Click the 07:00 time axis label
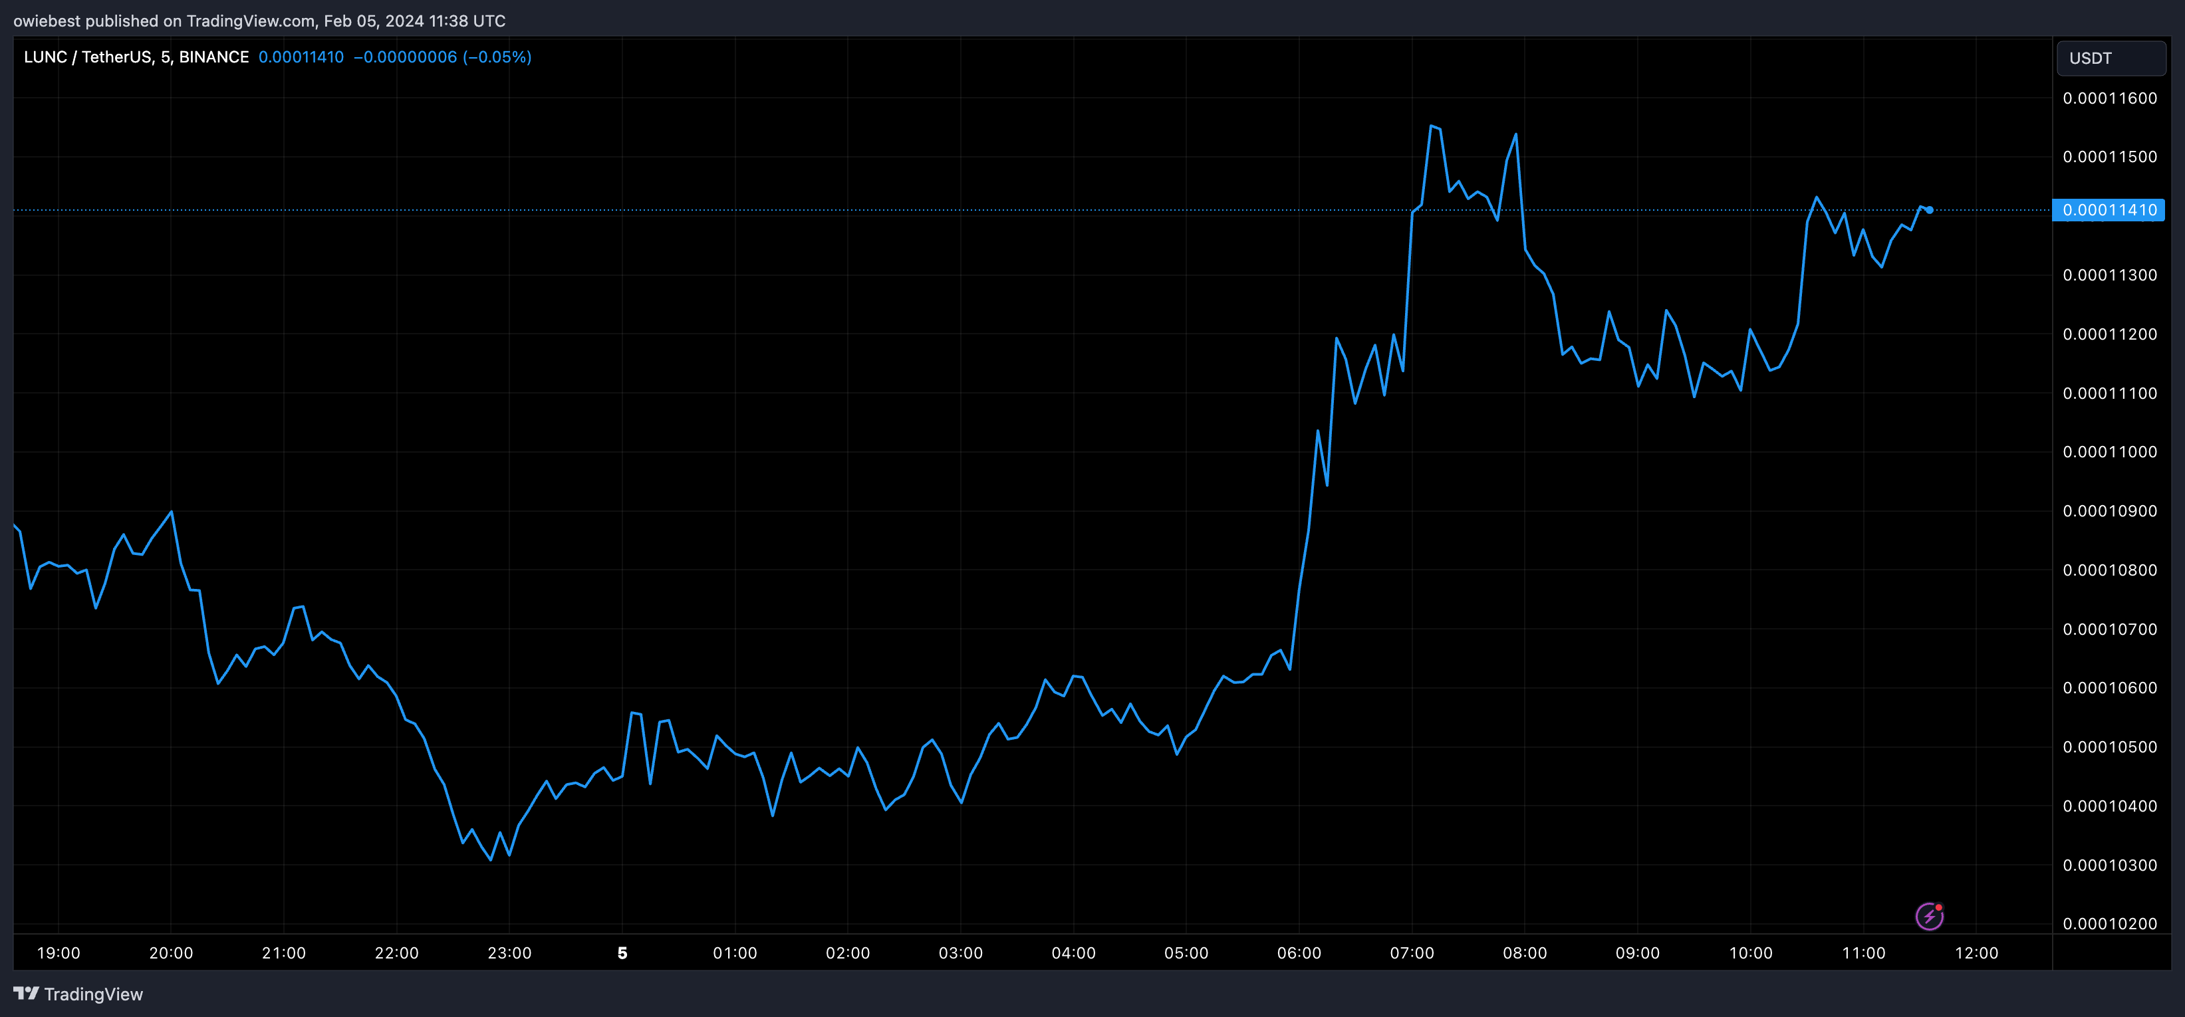This screenshot has height=1017, width=2185. 1412,953
